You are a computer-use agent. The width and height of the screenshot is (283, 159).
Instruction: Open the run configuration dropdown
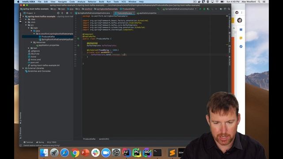click(x=180, y=9)
